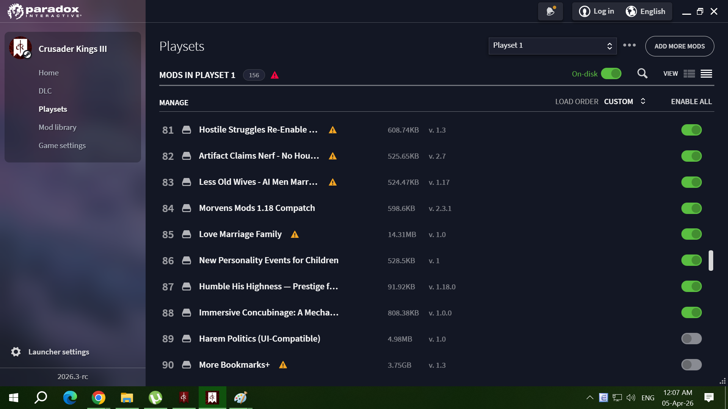The height and width of the screenshot is (409, 728).
Task: Disable New Personality Events for Children
Action: (692, 260)
